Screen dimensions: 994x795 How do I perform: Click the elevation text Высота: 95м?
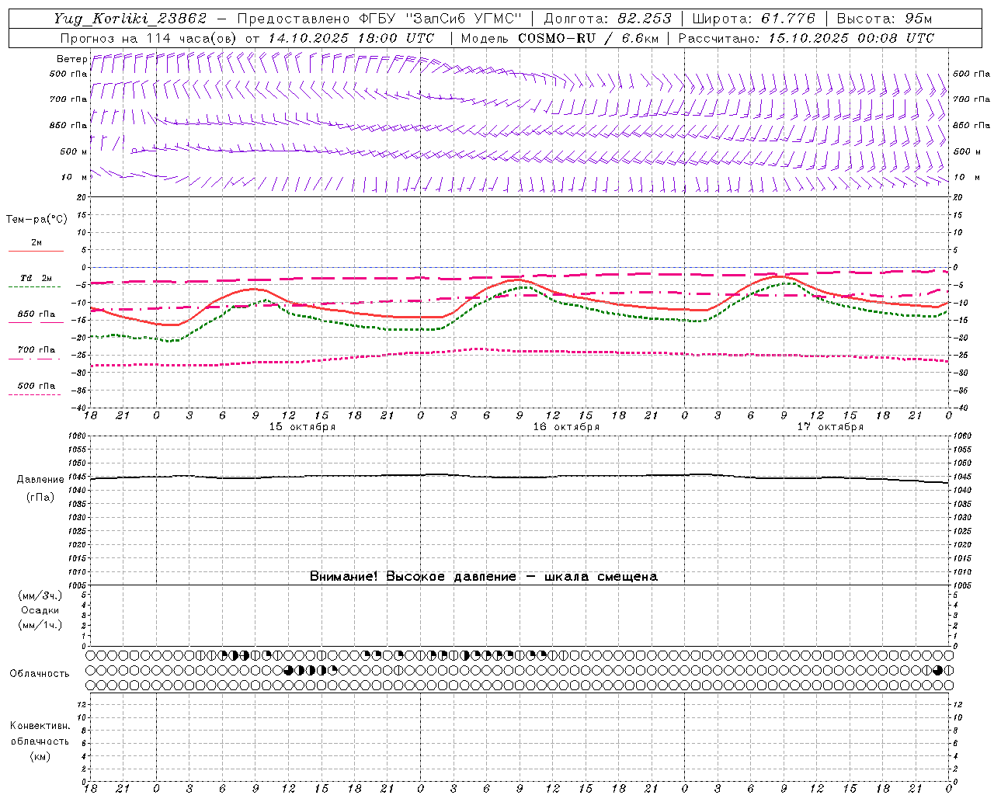(883, 19)
